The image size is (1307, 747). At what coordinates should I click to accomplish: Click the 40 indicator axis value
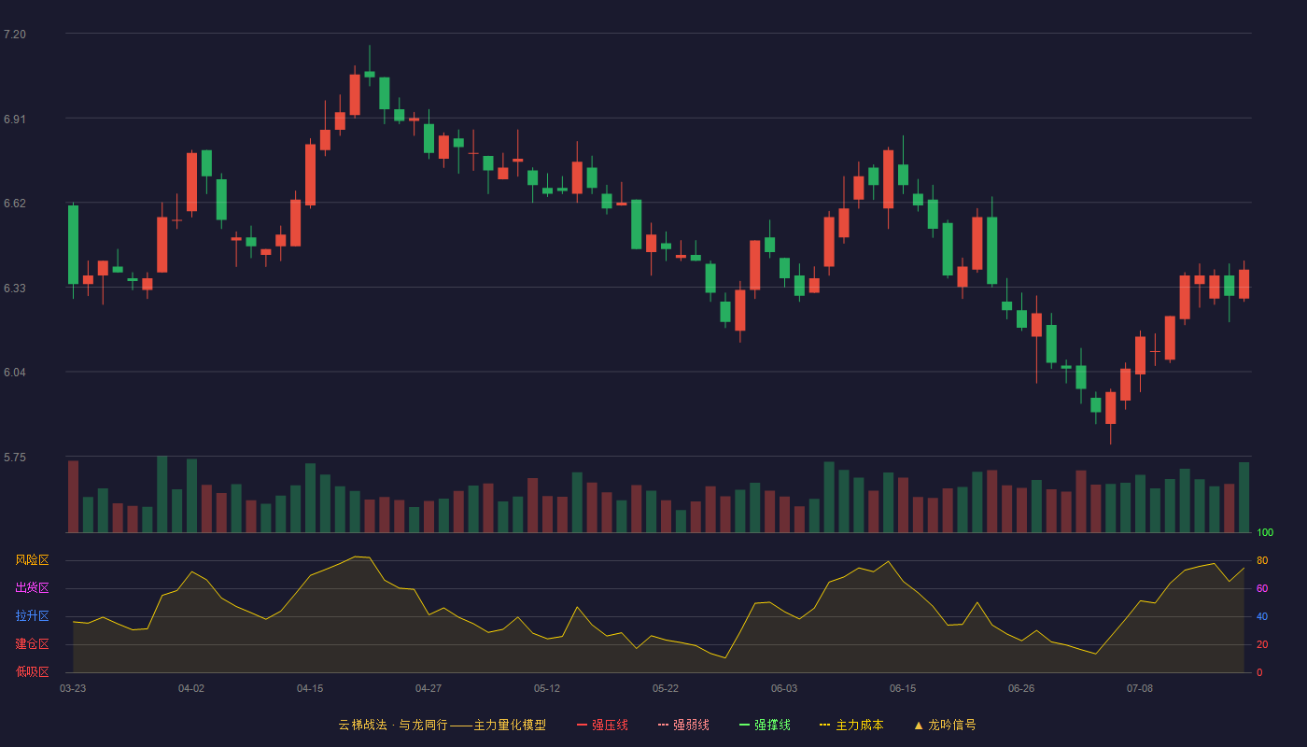pyautogui.click(x=1262, y=616)
